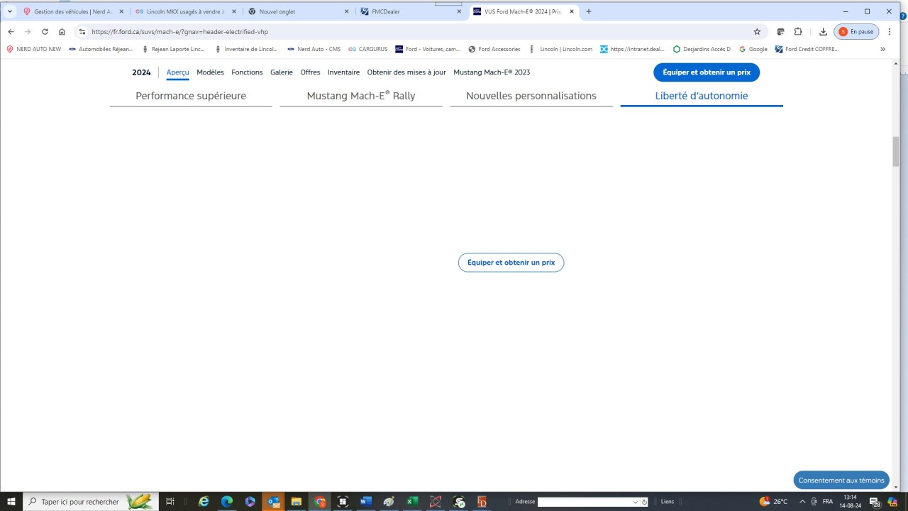Select the Inventaire nav item

pyautogui.click(x=343, y=72)
